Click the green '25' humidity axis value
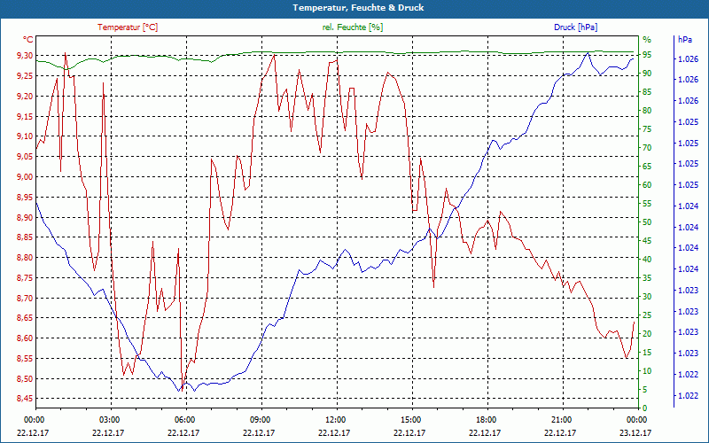Image resolution: width=709 pixels, height=443 pixels. point(647,315)
